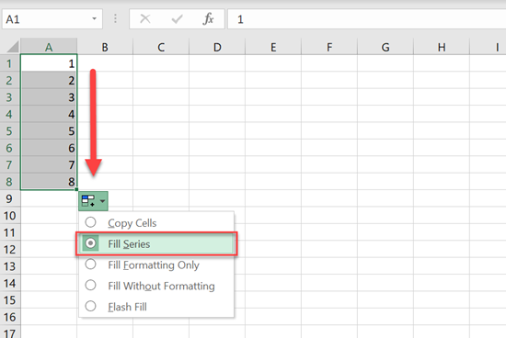Select the Copy Cells radio button
This screenshot has height=338, width=506.
tap(90, 222)
